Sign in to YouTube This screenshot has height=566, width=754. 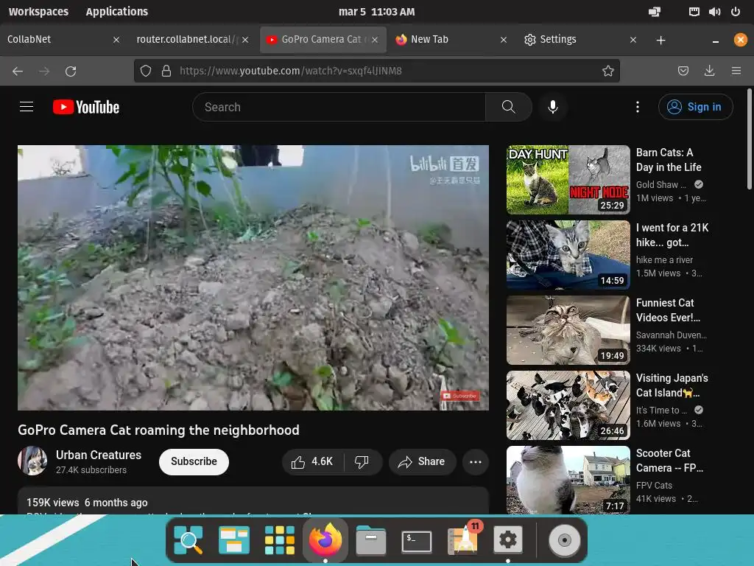(695, 107)
